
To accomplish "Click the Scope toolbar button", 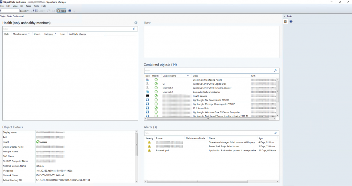I will point(40,11).
